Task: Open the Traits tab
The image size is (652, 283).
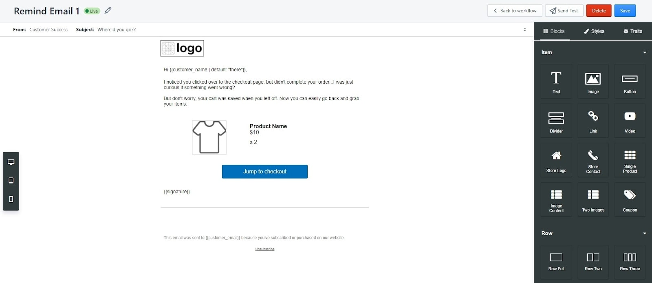Action: (632, 31)
